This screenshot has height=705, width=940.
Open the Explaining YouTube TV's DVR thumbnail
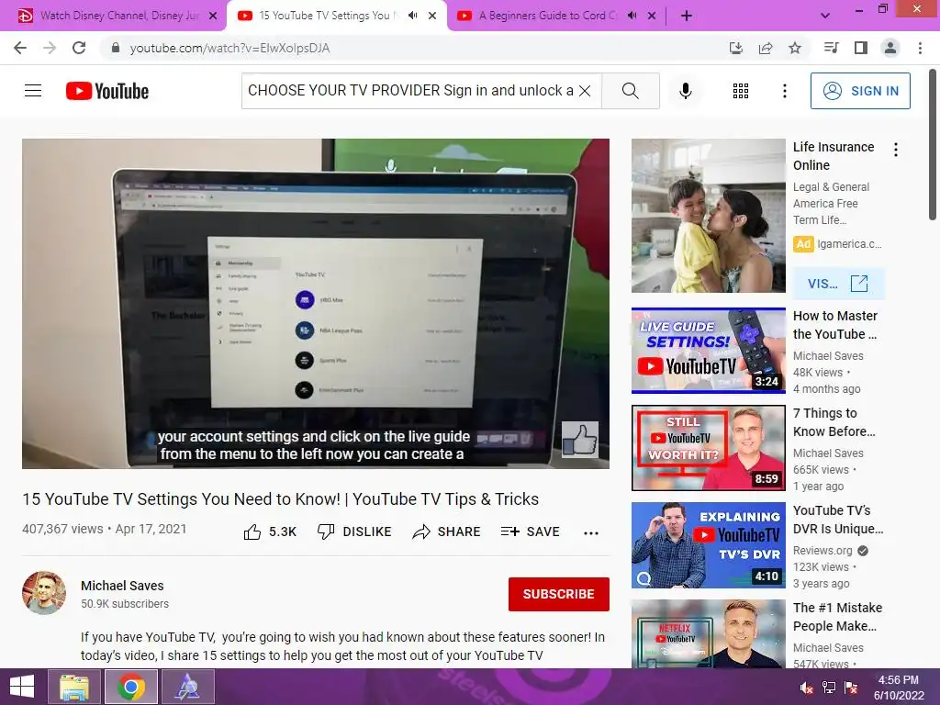coord(708,545)
